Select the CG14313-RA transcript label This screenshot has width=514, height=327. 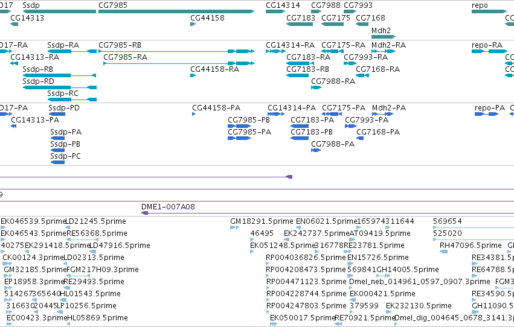click(x=35, y=57)
